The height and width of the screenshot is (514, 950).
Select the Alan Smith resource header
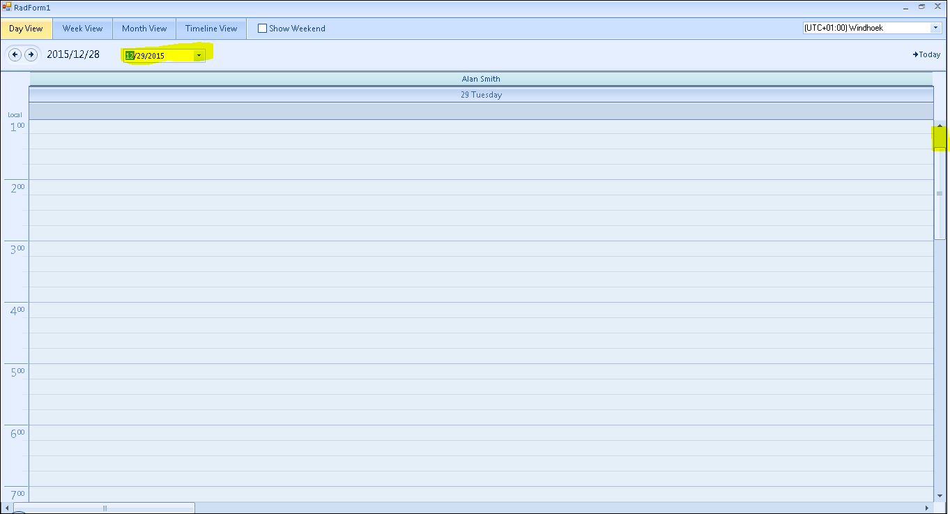(x=481, y=79)
